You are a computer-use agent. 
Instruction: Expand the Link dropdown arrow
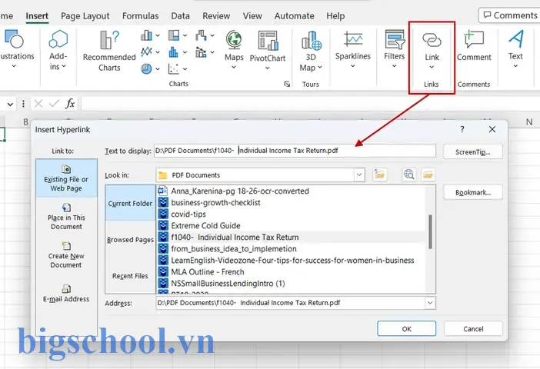tap(432, 67)
